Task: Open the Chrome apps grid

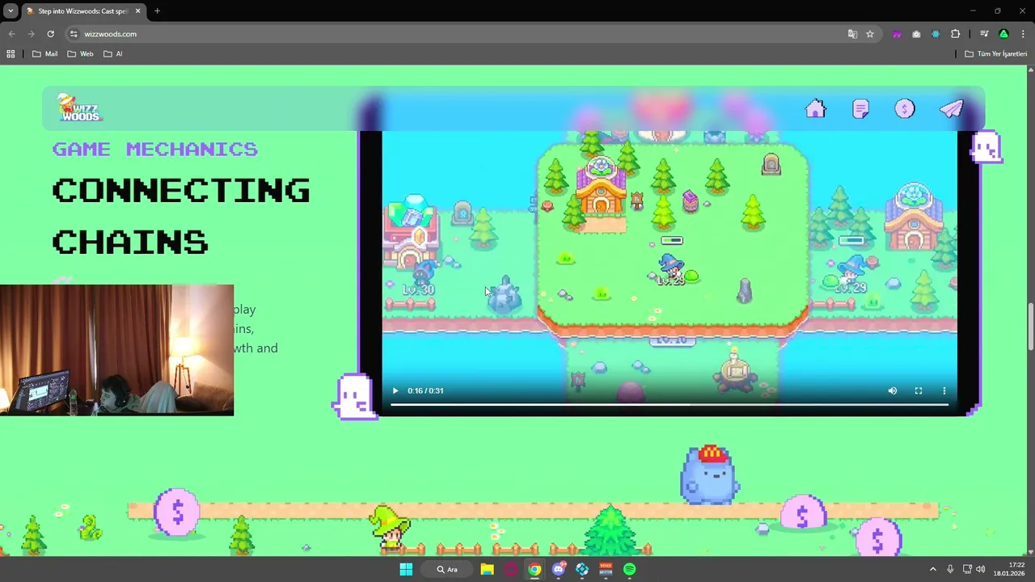Action: pos(11,53)
